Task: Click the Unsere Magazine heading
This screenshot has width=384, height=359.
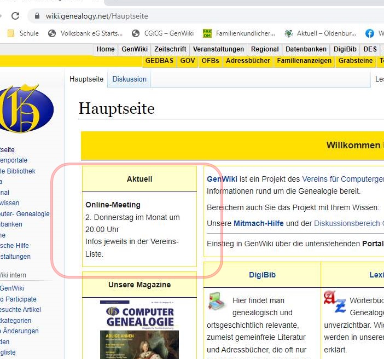Action: pos(139,285)
